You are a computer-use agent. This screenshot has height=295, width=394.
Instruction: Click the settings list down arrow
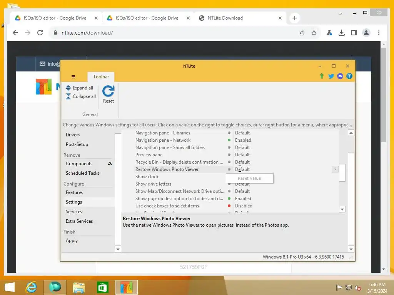[x=342, y=209]
